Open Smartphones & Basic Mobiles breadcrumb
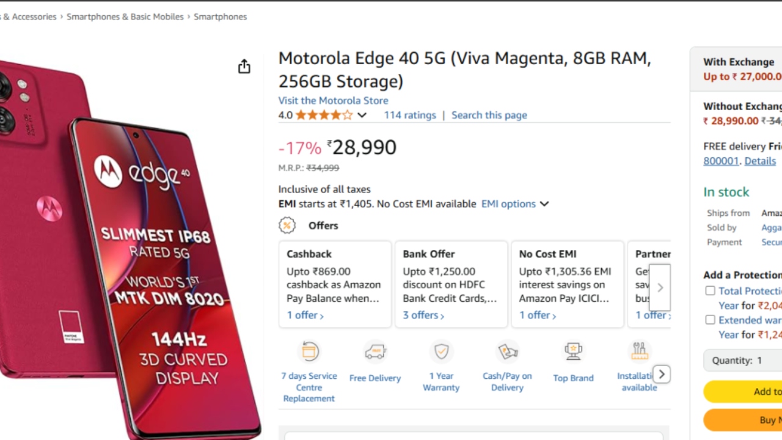Image resolution: width=782 pixels, height=440 pixels. [x=125, y=16]
